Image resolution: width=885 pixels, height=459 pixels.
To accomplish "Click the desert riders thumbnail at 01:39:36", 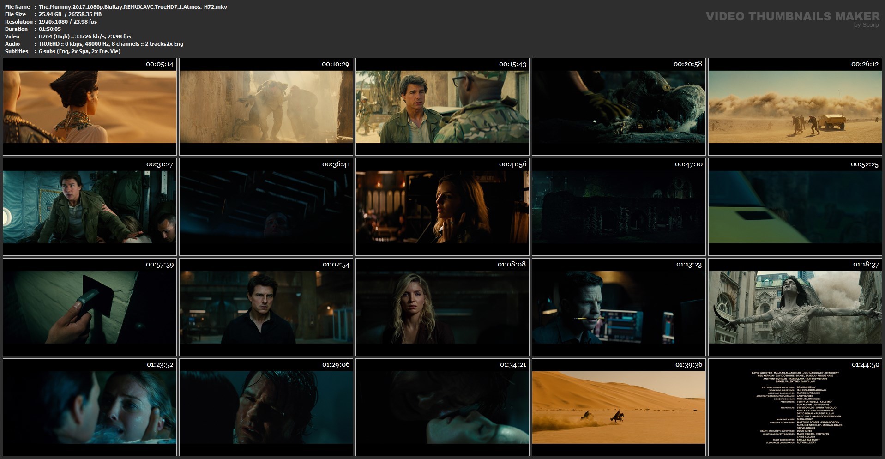I will coord(619,407).
